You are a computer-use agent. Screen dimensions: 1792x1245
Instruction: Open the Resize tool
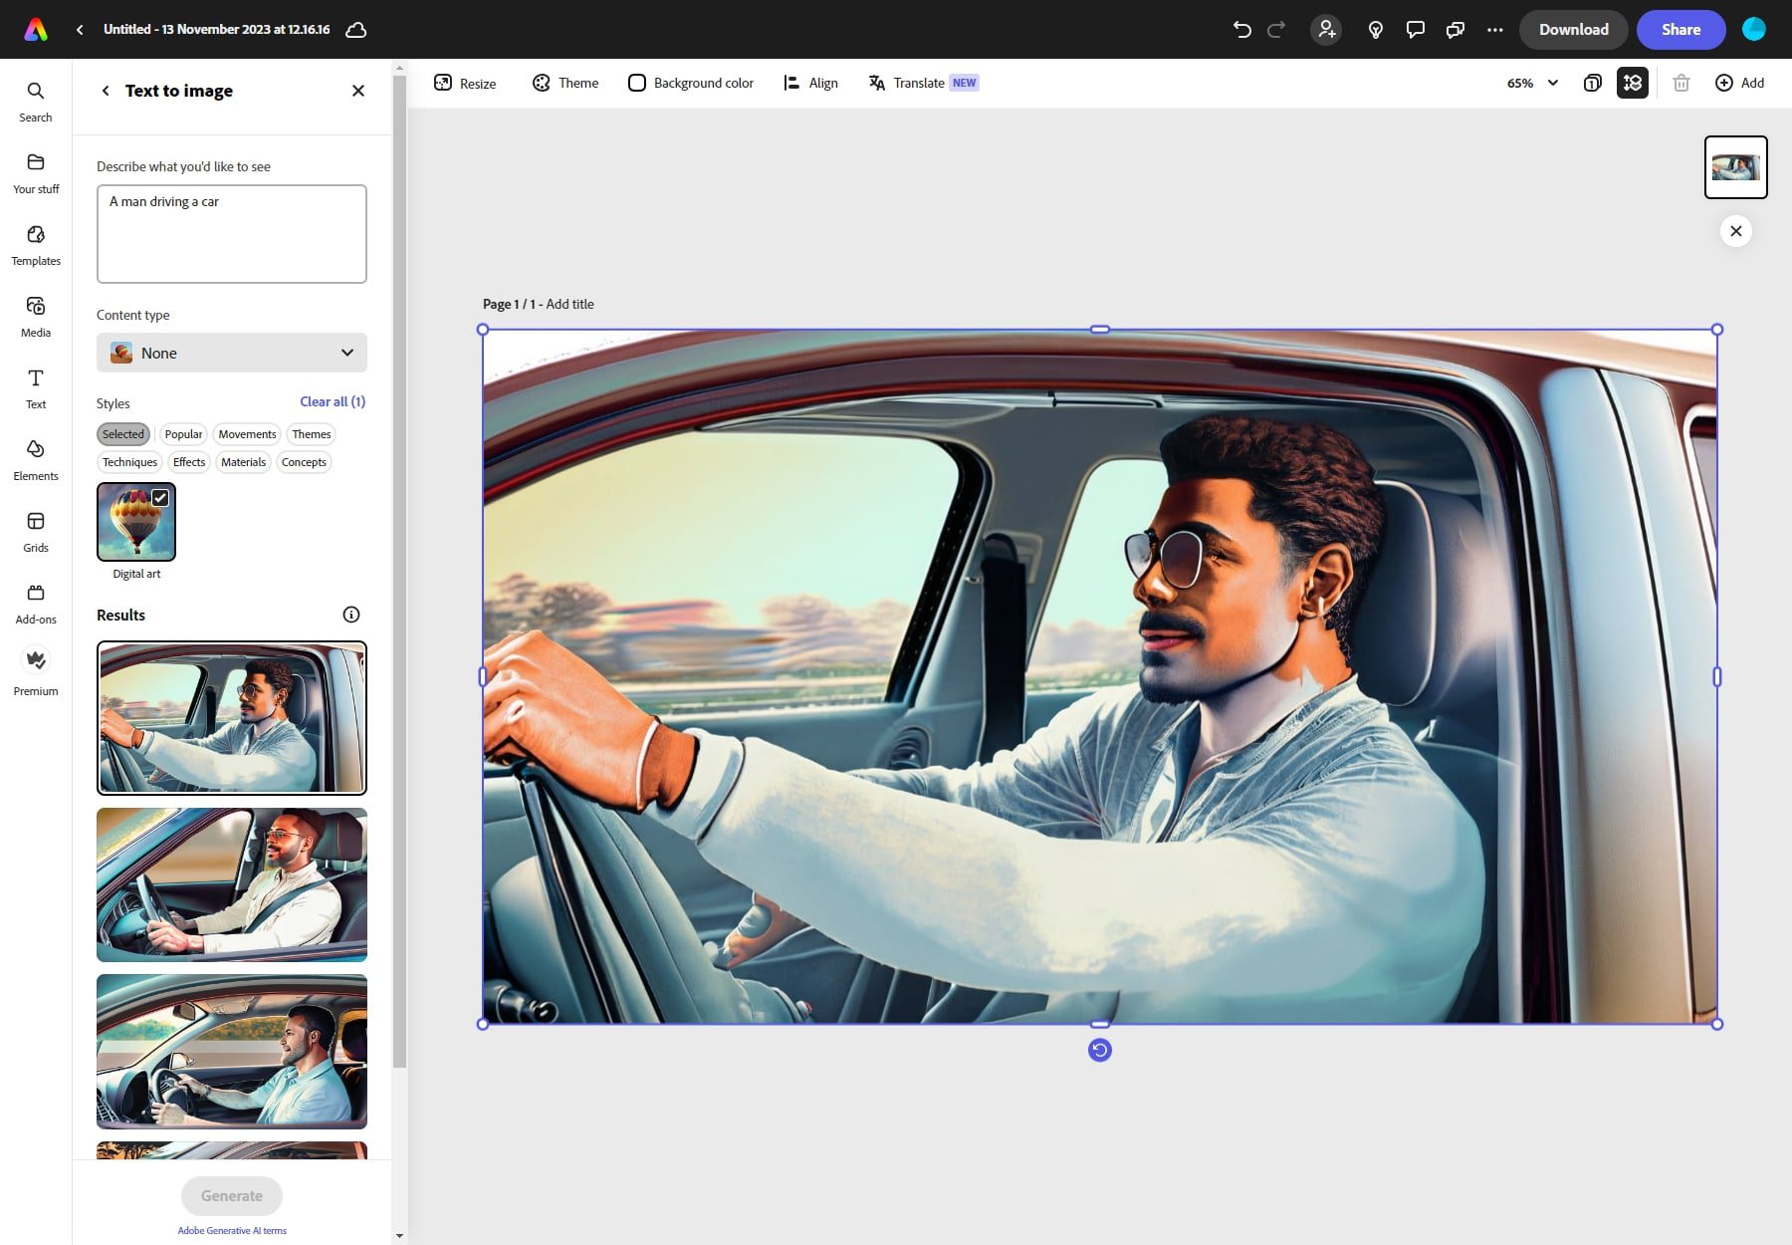[464, 83]
